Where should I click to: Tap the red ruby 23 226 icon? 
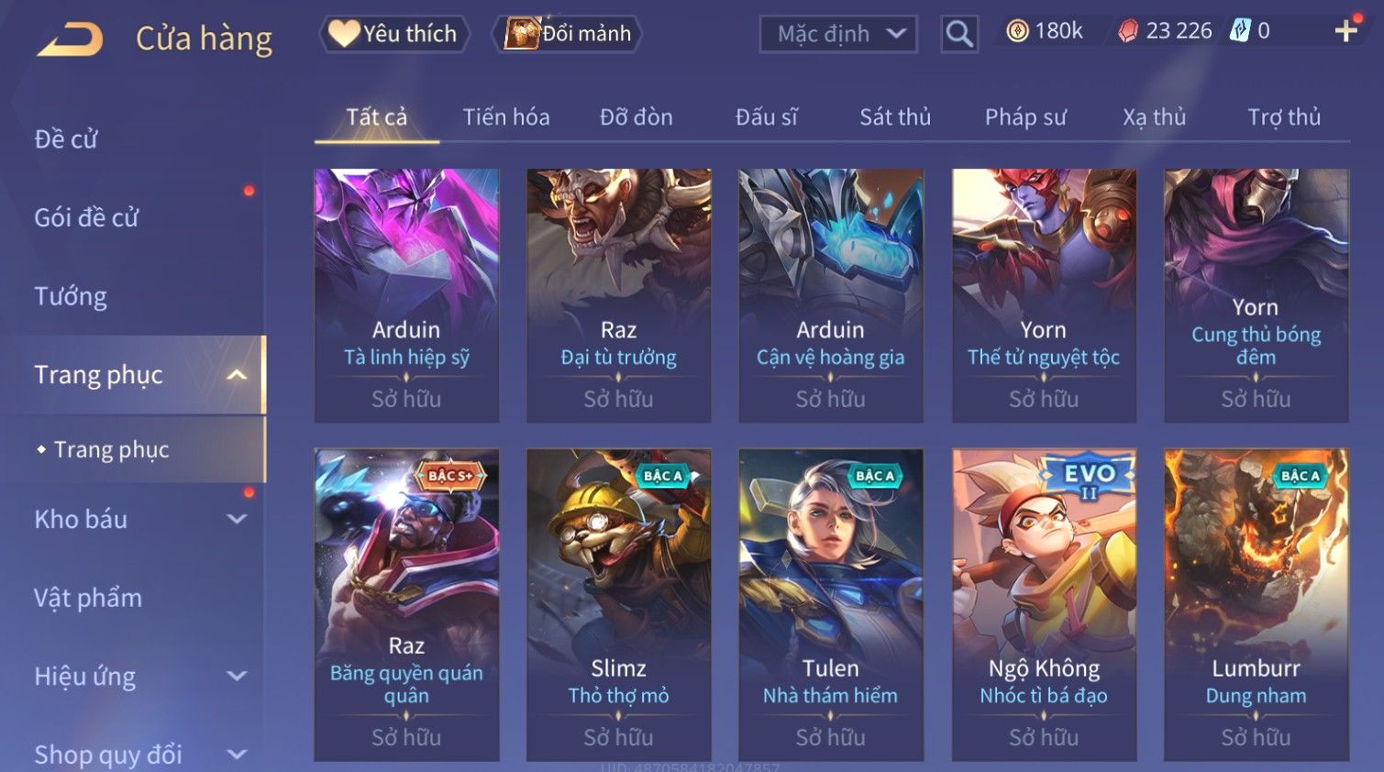1128,31
